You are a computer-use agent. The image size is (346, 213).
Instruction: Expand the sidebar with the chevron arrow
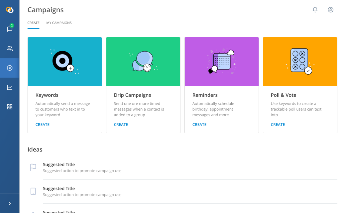pos(10,204)
